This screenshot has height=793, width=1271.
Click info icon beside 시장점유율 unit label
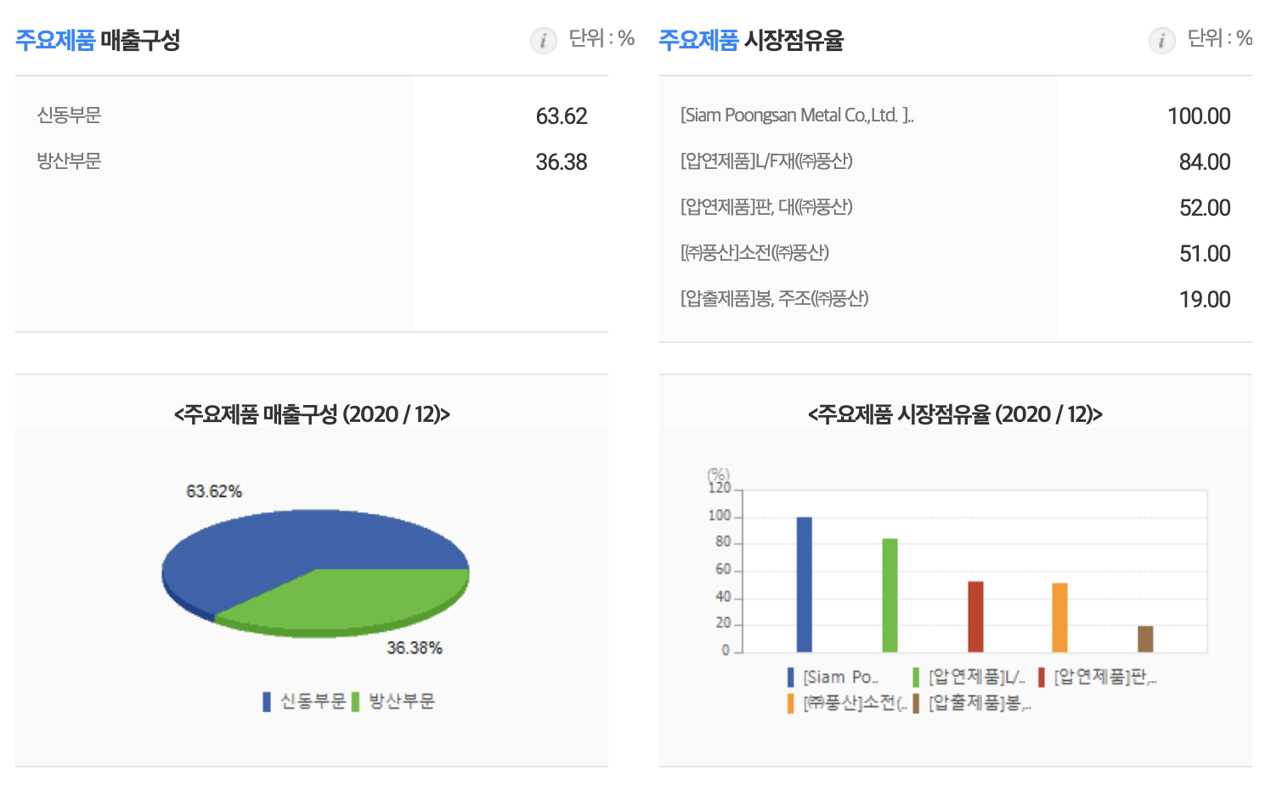1161,40
